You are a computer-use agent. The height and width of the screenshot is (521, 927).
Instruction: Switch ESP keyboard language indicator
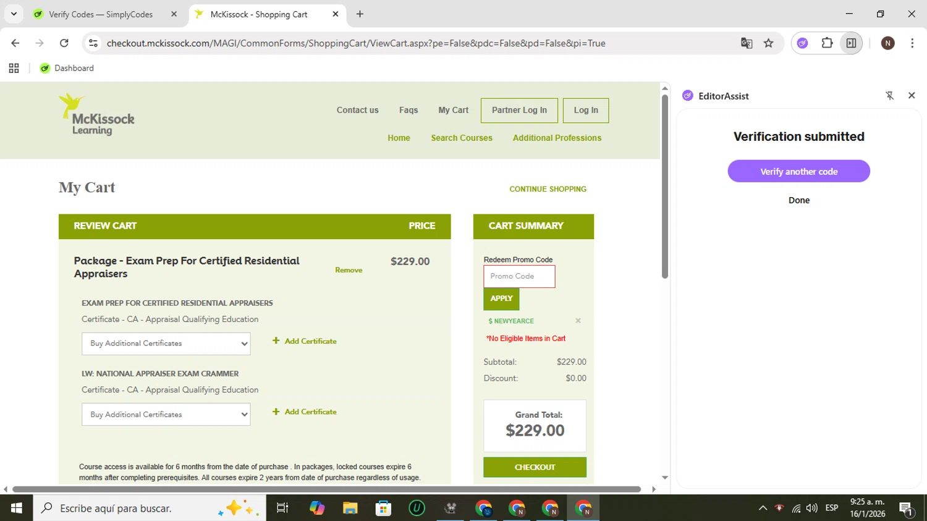(x=832, y=508)
